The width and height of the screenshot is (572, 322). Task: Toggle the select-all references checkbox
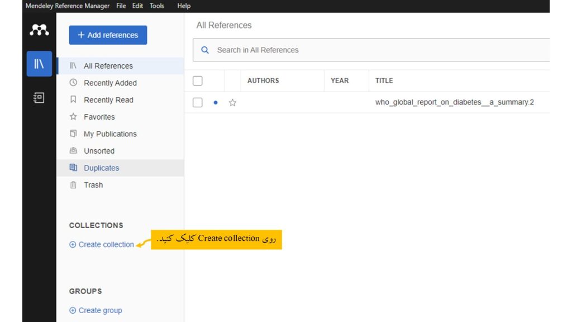tap(197, 81)
